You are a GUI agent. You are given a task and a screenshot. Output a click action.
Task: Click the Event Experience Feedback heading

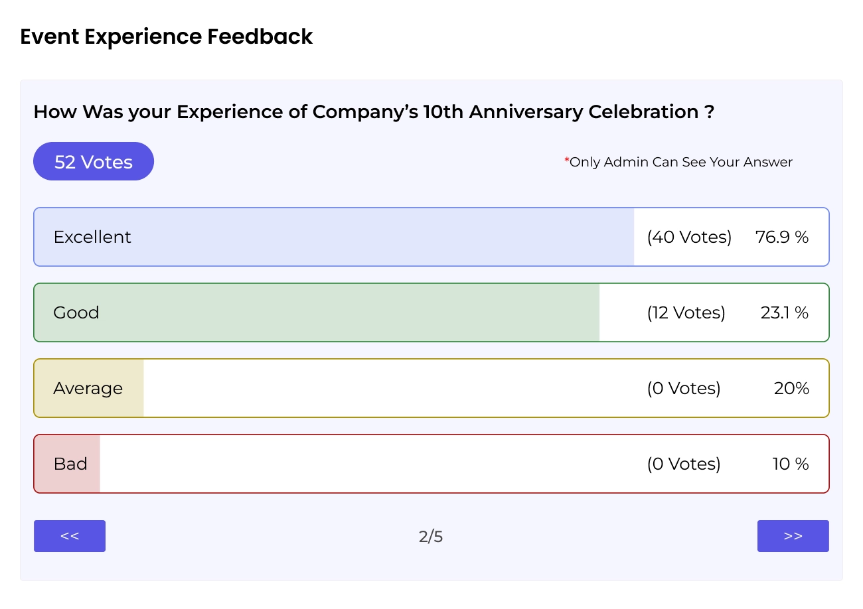167,36
